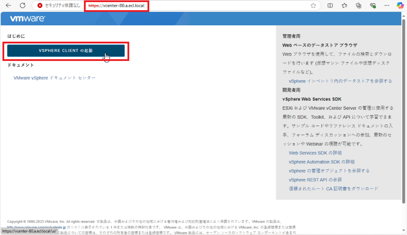Click the VMware logo in header
This screenshot has width=407, height=235.
[x=27, y=19]
